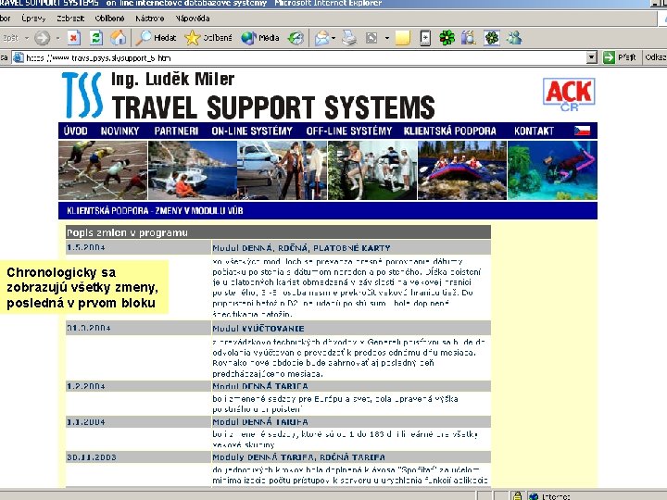Select KLIENTSKÁ PODPORA navigation tab

pyautogui.click(x=449, y=131)
